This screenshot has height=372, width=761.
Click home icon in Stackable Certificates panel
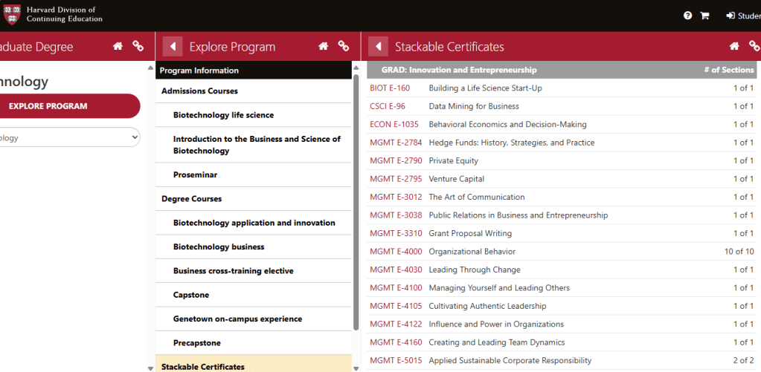(x=734, y=46)
